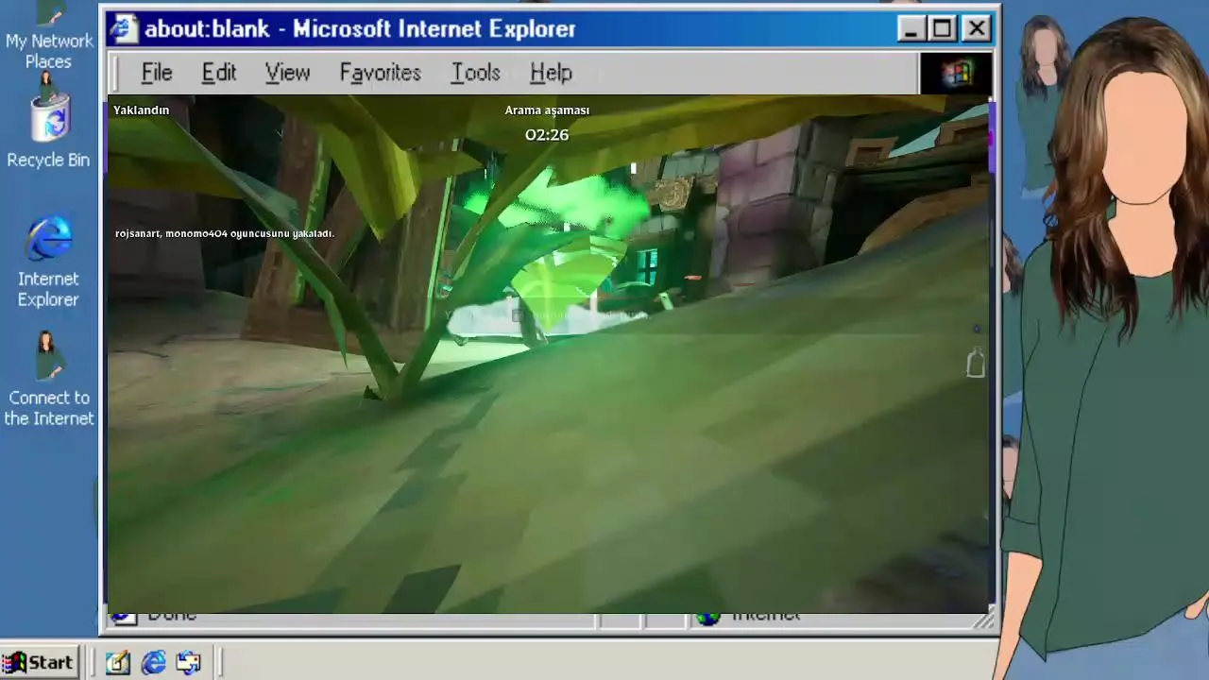Click Show Desktop quick launch icon
The width and height of the screenshot is (1209, 680).
tap(117, 663)
